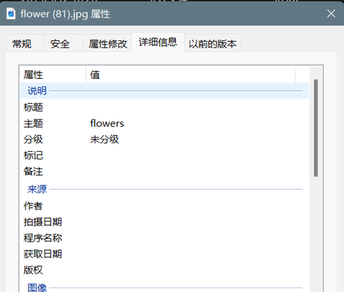
Task: Select the 属性修改 tab
Action: tap(108, 44)
